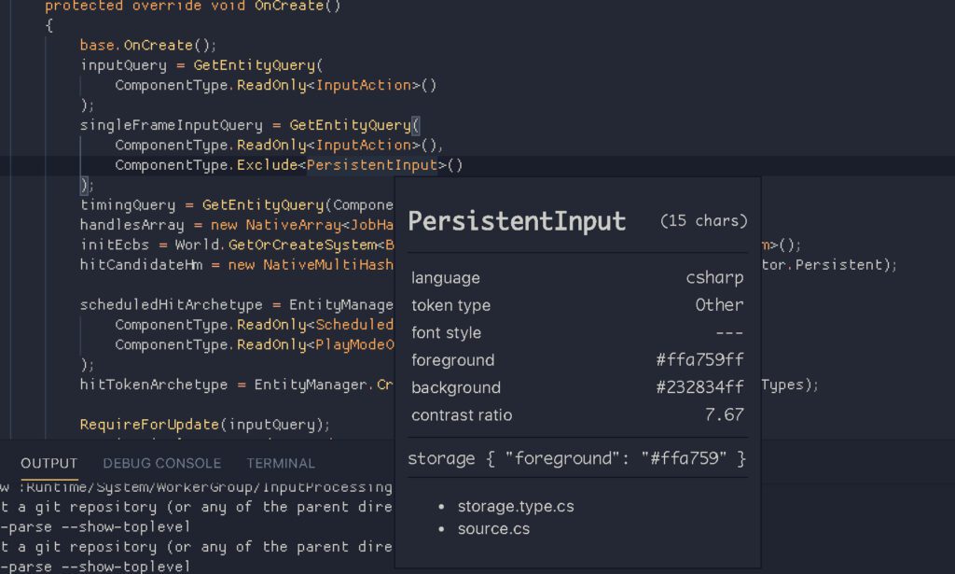Select the background value #232834ff
Image resolution: width=955 pixels, height=574 pixels.
coord(699,387)
